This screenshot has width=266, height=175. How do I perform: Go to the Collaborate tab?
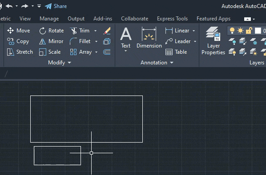[134, 19]
